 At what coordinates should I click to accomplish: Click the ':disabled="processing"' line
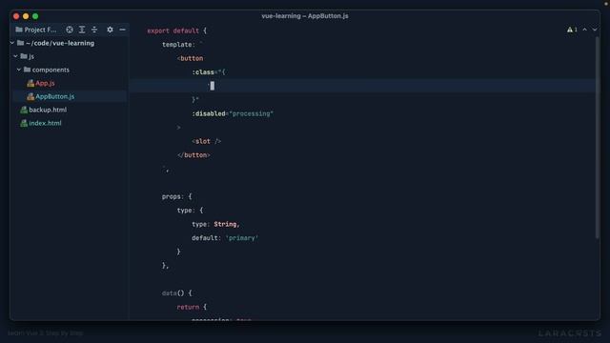tap(233, 113)
